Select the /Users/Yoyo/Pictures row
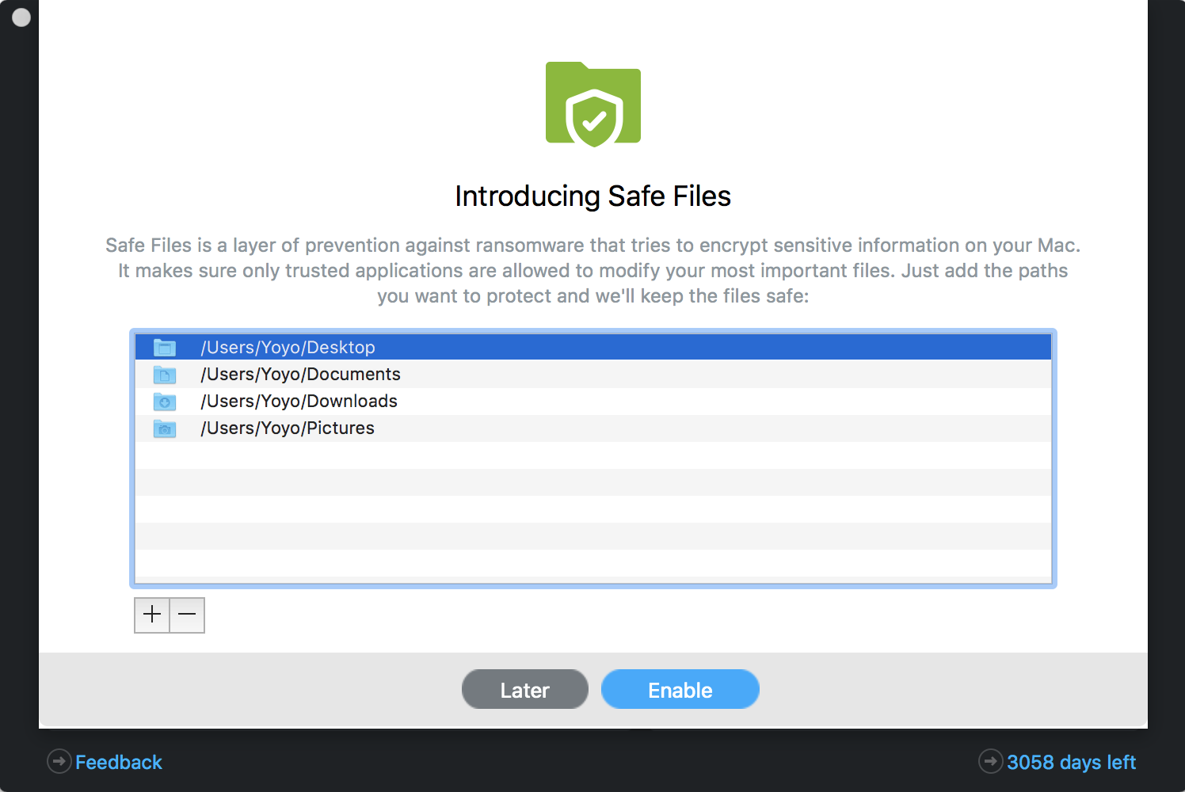This screenshot has height=792, width=1185. (x=593, y=428)
